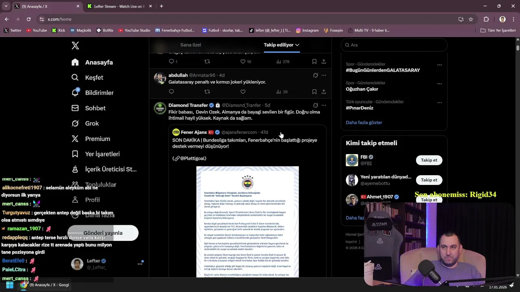
Task: Open more options for #BugünGünlerdenGALATASARAY trend
Action: (x=439, y=65)
